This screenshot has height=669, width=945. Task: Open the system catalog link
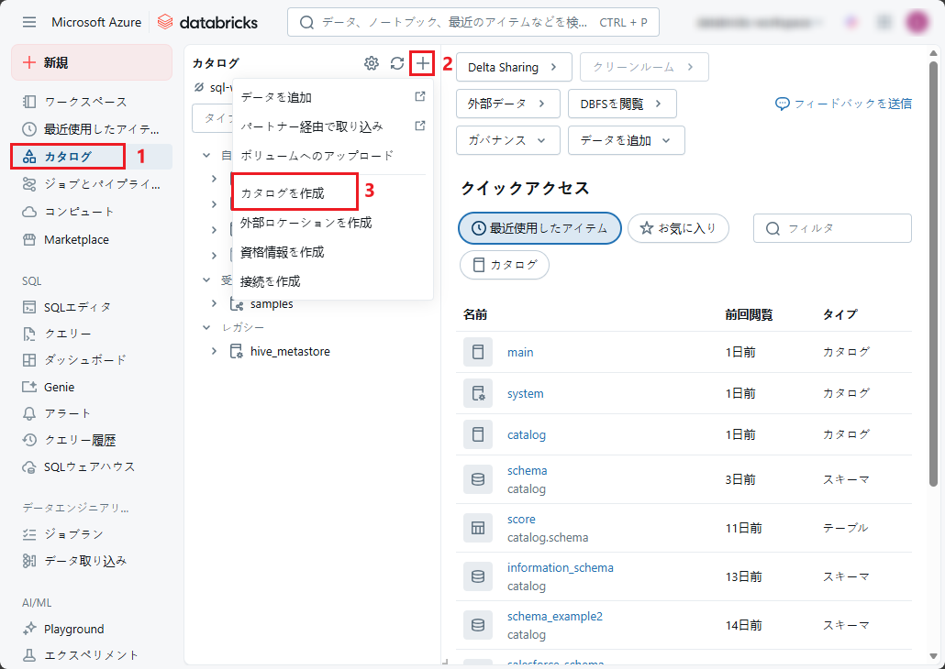point(525,393)
